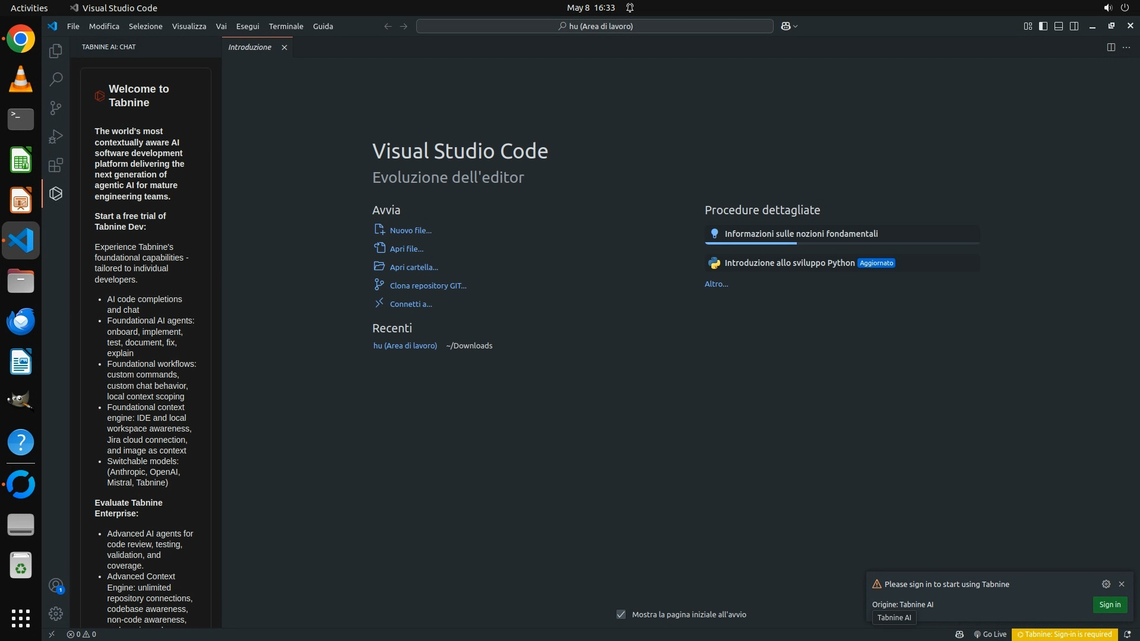The height and width of the screenshot is (641, 1140).
Task: Open the Explorer view in the activity bar
Action: [x=56, y=51]
